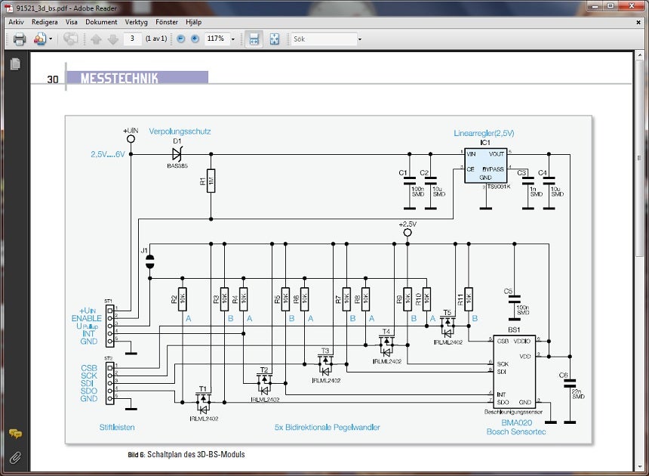Image resolution: width=649 pixels, height=476 pixels.
Task: Minimize the Adobe Reader window
Action: 595,6
